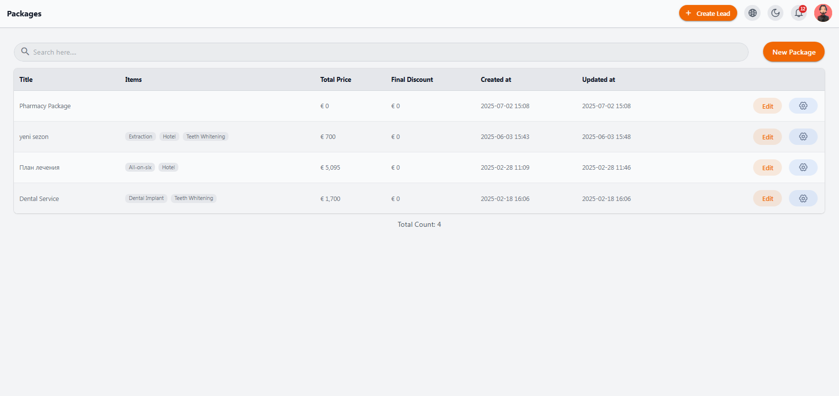Image resolution: width=839 pixels, height=396 pixels.
Task: Select the Dental Service title
Action: tap(39, 198)
